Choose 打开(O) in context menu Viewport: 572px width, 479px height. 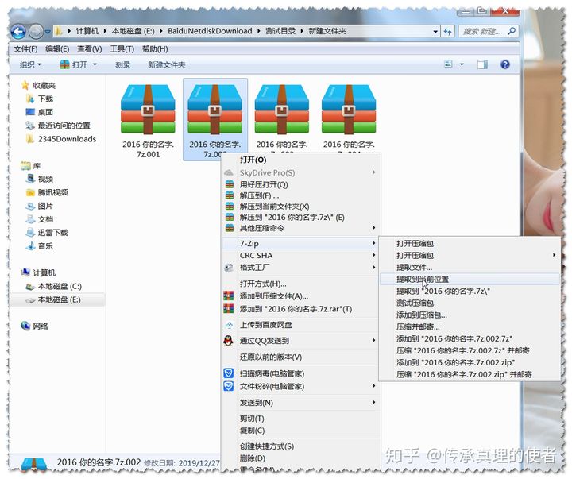click(x=301, y=160)
